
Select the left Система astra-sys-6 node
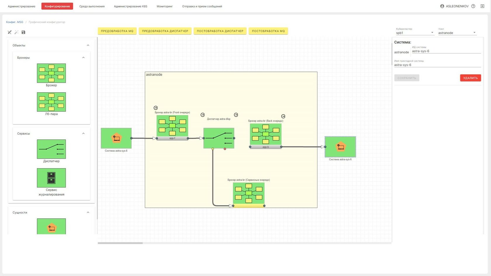pyautogui.click(x=116, y=138)
